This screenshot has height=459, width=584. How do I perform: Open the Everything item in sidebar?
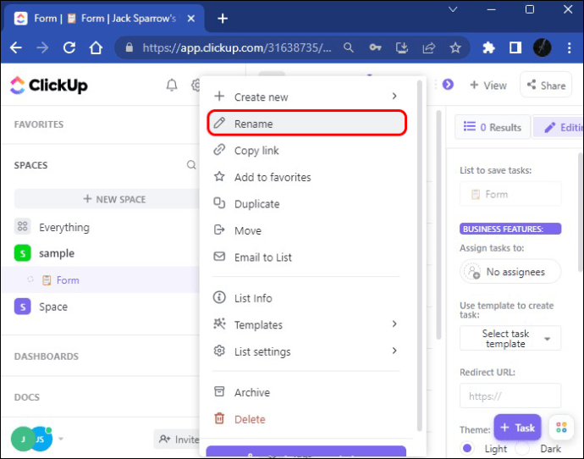pos(64,227)
